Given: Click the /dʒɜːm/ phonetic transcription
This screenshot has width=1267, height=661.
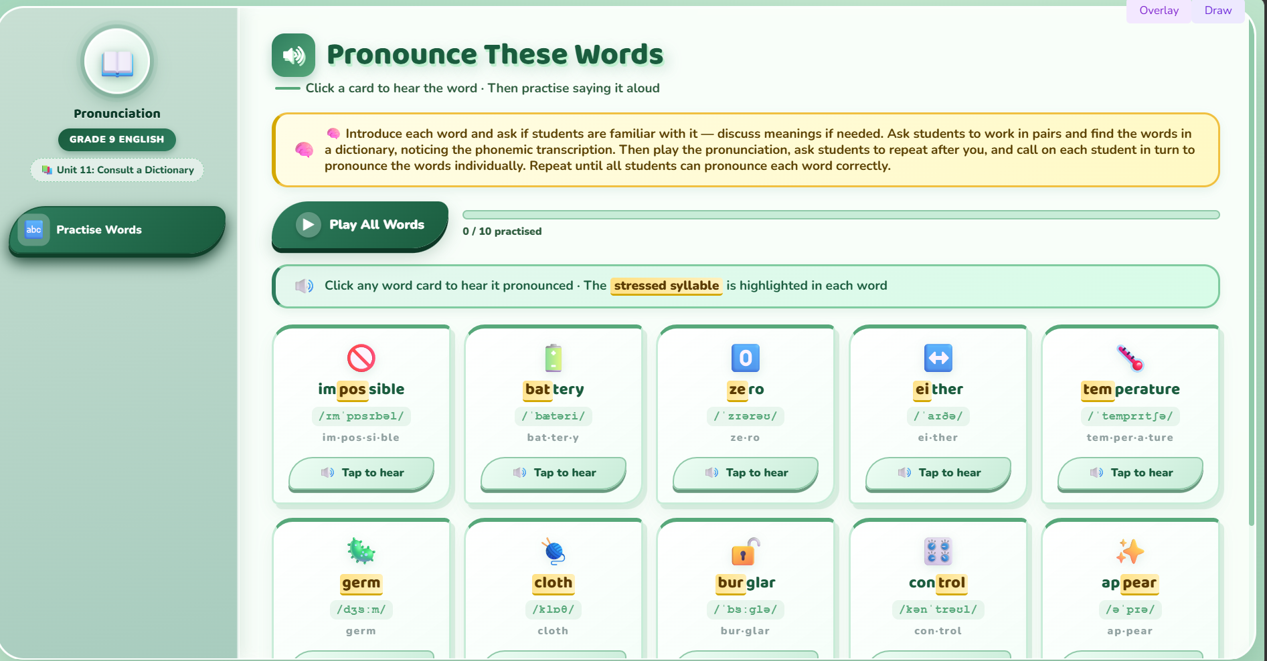Looking at the screenshot, I should (361, 609).
